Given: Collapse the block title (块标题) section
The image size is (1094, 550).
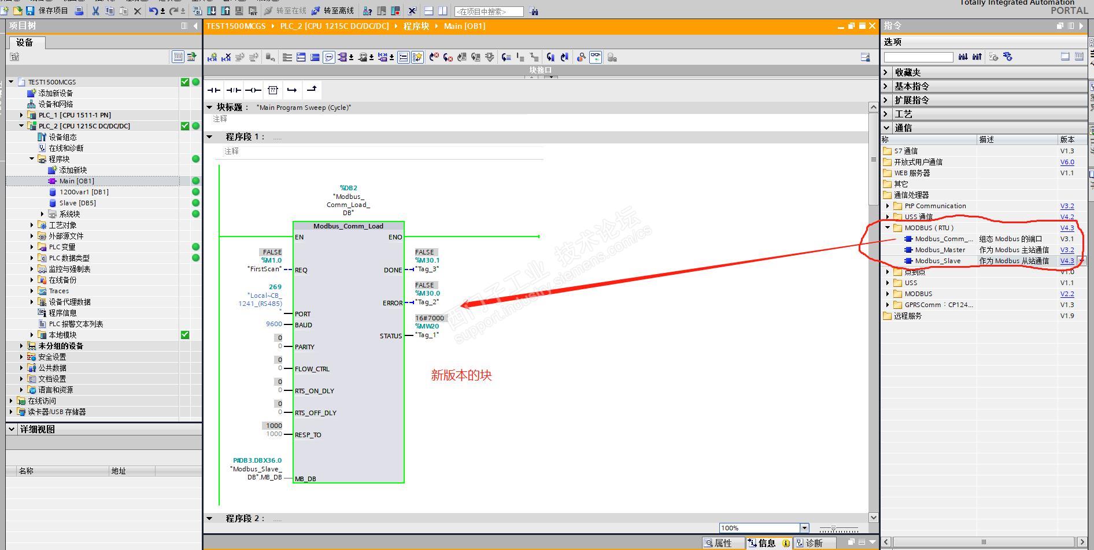Looking at the screenshot, I should point(209,107).
